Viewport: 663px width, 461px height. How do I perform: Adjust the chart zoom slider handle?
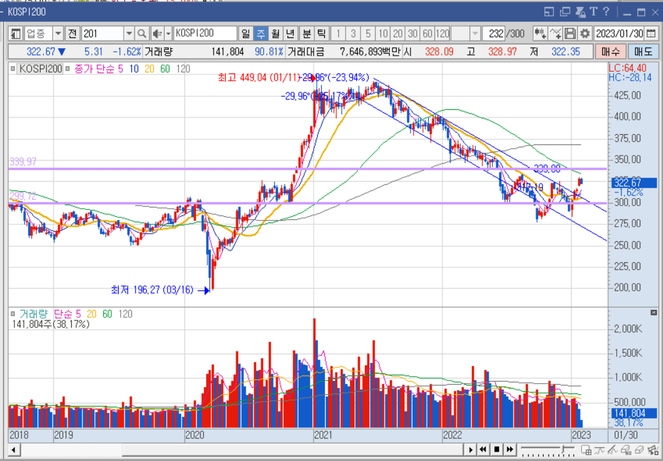(562, 449)
